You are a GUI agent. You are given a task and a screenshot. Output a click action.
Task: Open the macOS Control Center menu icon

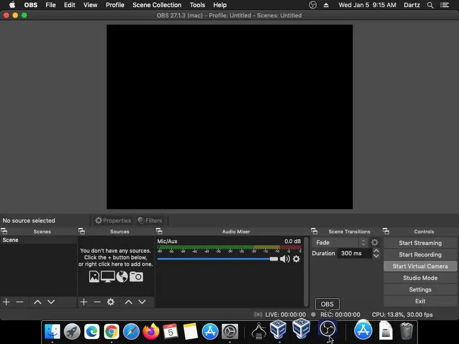click(x=445, y=5)
